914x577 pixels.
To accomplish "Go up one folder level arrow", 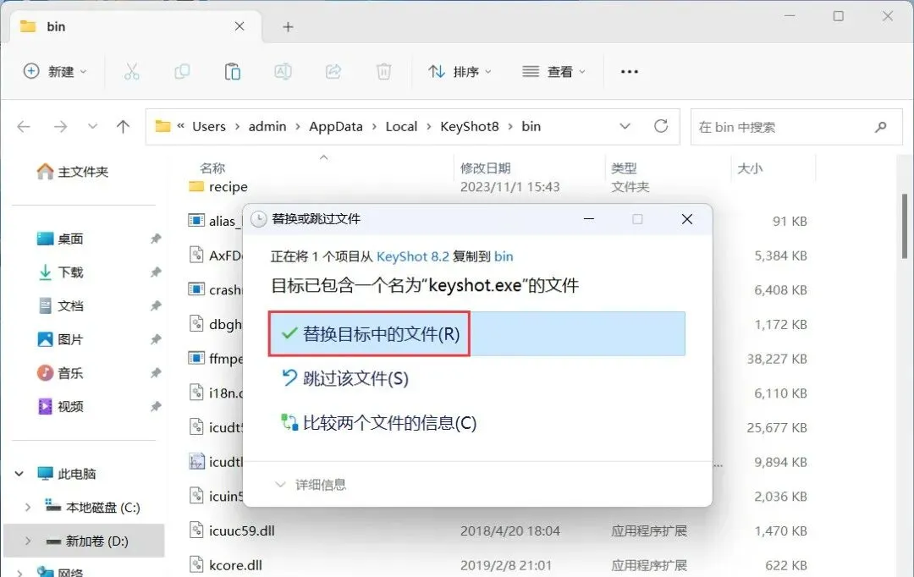I will (123, 126).
